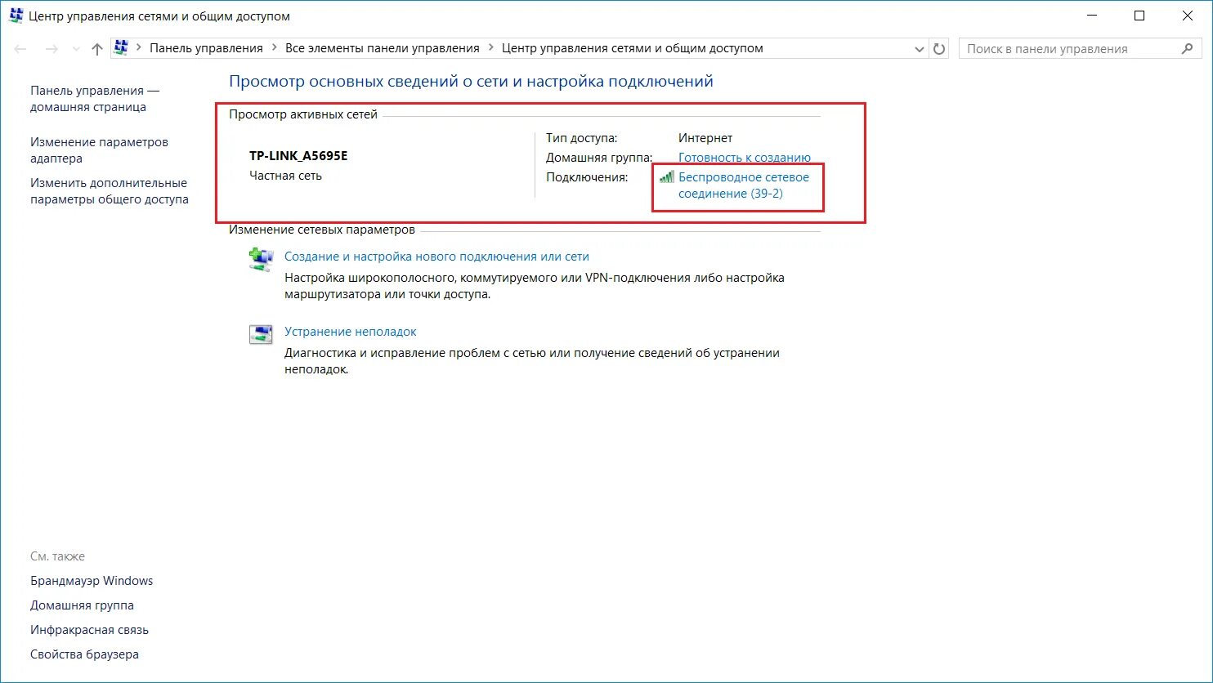Click the 'Интернет' access type value
This screenshot has width=1213, height=683.
tap(705, 138)
